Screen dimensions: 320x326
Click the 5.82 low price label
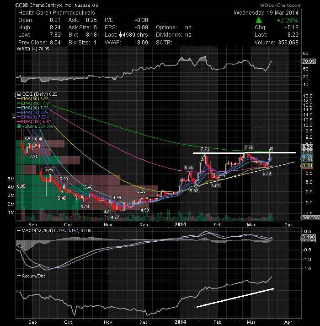pyautogui.click(x=194, y=190)
